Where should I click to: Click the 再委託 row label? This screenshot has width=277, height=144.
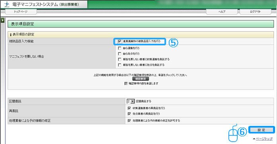pos(14,111)
